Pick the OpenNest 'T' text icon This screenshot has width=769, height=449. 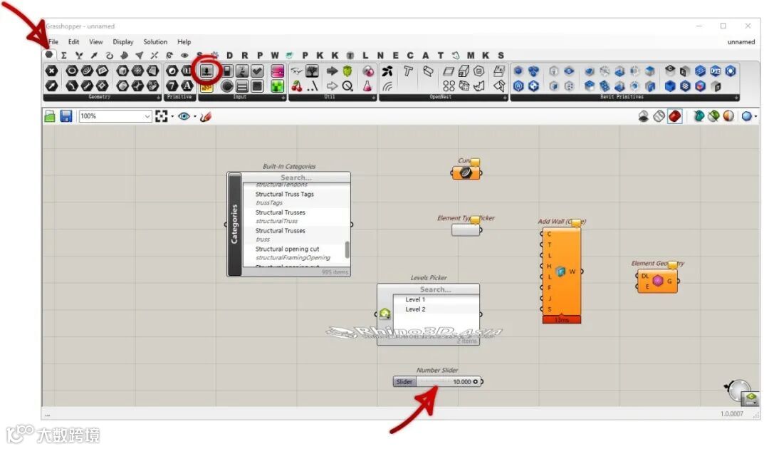coord(407,72)
